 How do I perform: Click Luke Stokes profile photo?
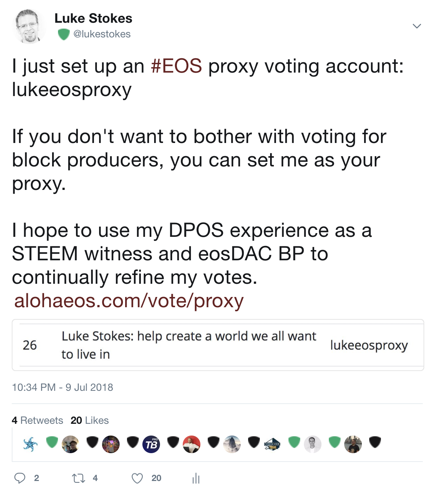(x=29, y=26)
